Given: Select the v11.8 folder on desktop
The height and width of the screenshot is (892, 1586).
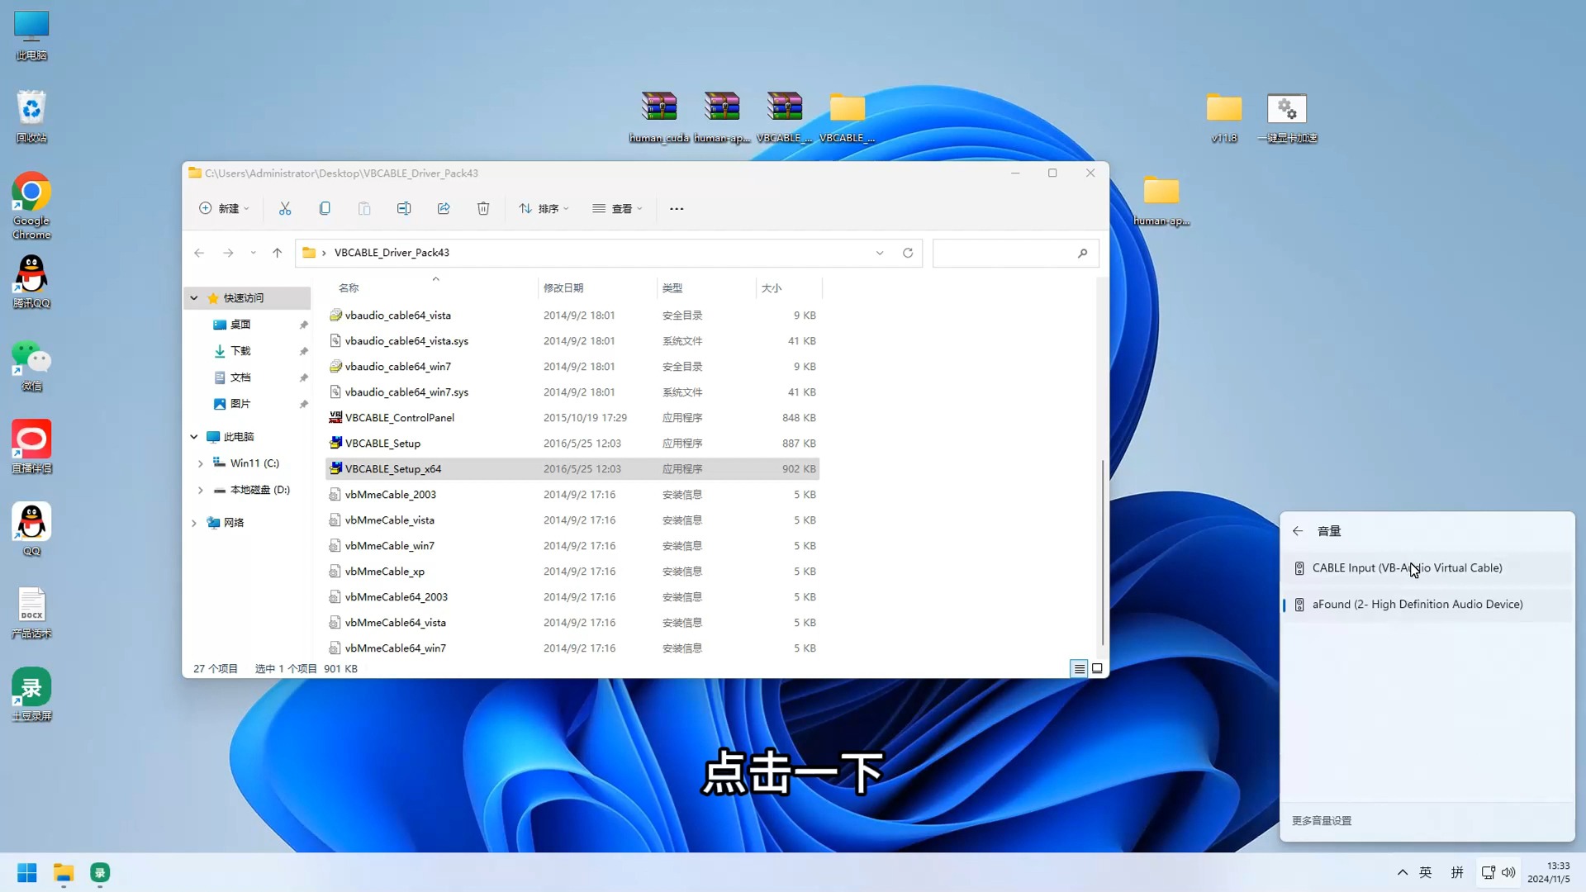Looking at the screenshot, I should pos(1224,117).
